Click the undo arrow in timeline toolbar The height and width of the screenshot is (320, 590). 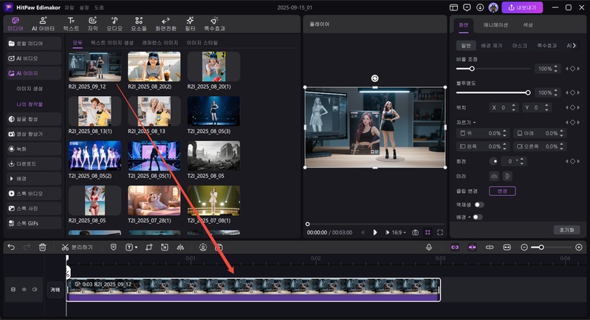10,247
